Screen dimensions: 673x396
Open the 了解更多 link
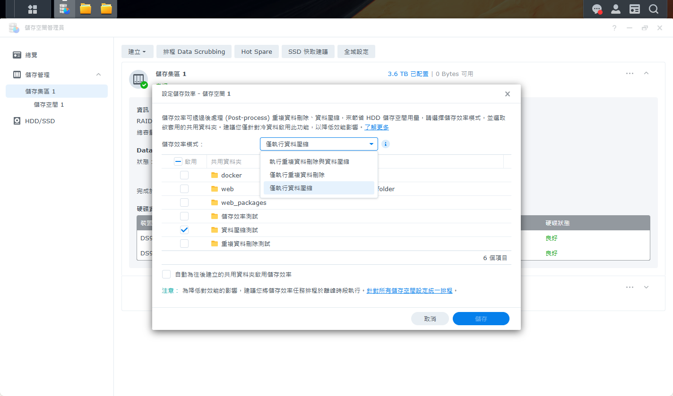[377, 127]
